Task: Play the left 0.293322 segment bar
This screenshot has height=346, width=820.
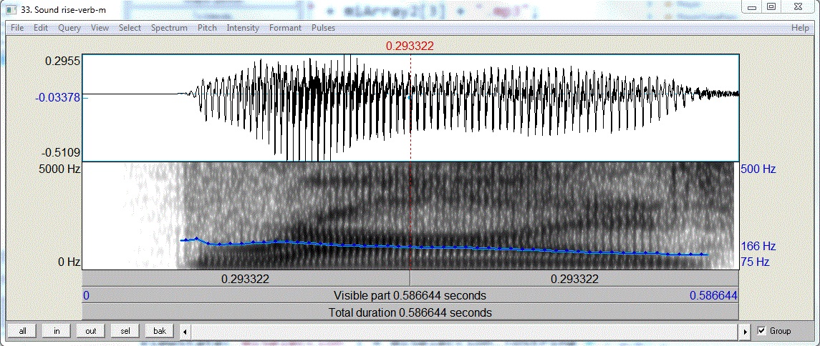Action: (246, 279)
